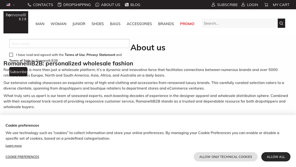Open the Terms of Use link
296x167 pixels.
click(75, 55)
